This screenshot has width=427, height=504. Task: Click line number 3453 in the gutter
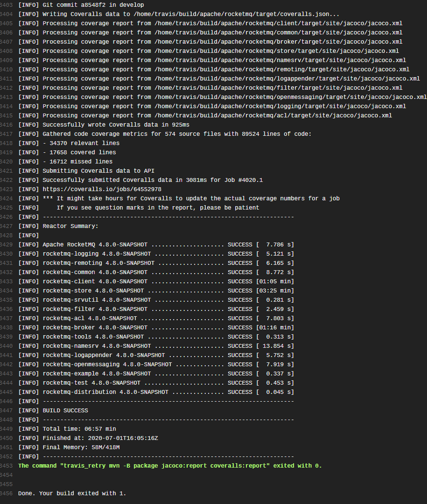6,466
